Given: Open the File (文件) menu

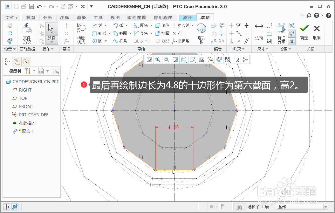Looking at the screenshot, I should [11, 17].
